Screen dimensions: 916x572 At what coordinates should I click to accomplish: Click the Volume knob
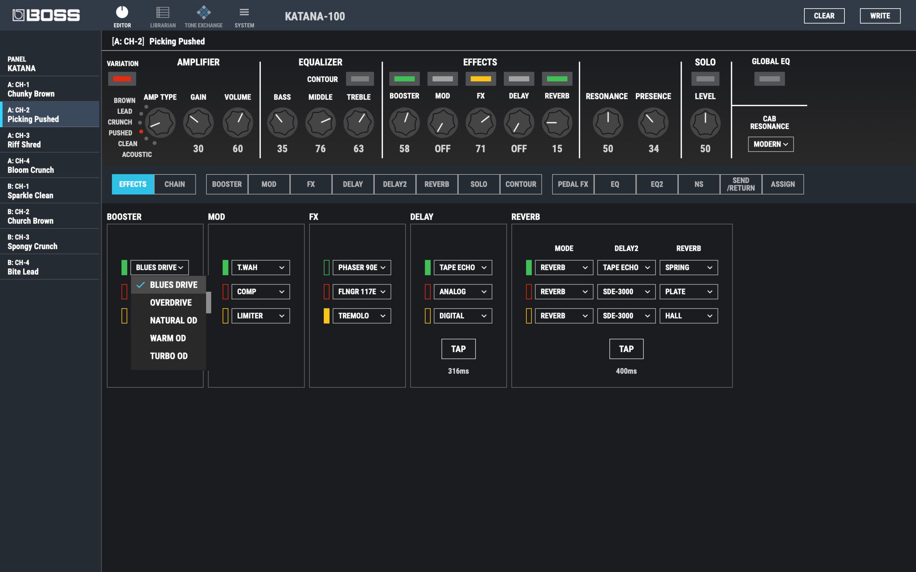(238, 123)
